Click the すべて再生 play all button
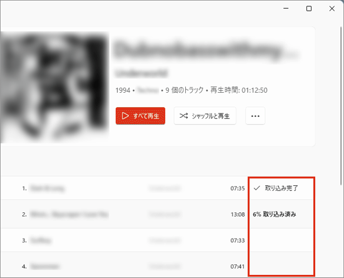 click(x=140, y=116)
